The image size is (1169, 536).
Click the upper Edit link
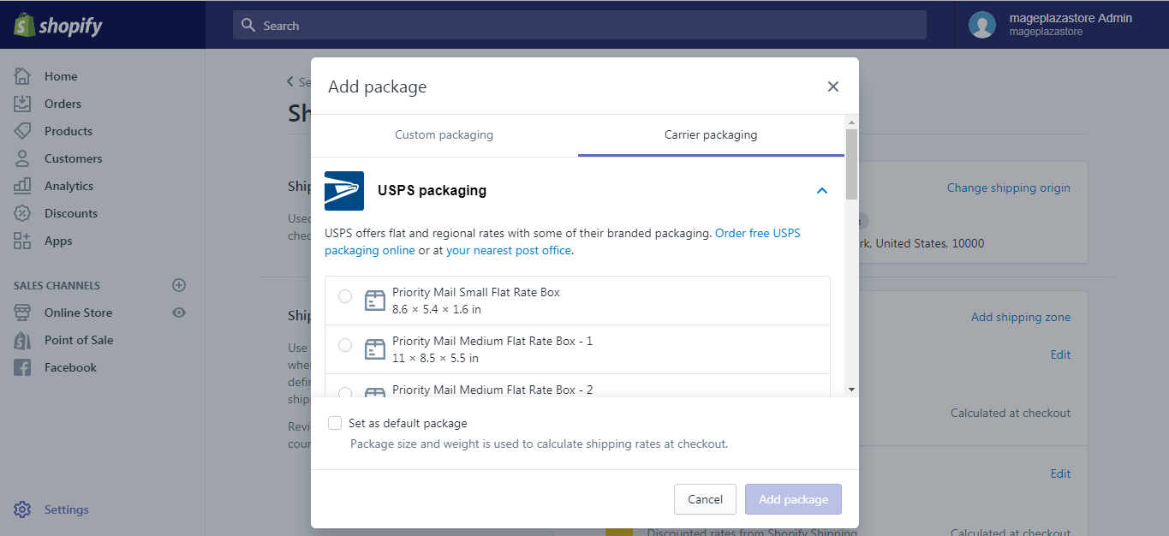pyautogui.click(x=1060, y=354)
